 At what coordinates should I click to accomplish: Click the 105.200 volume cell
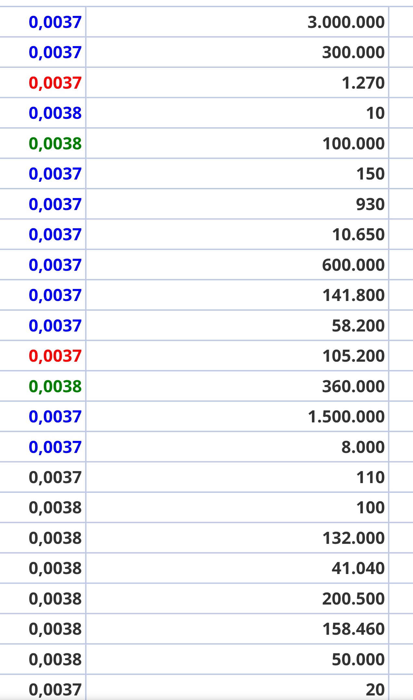tap(237, 356)
